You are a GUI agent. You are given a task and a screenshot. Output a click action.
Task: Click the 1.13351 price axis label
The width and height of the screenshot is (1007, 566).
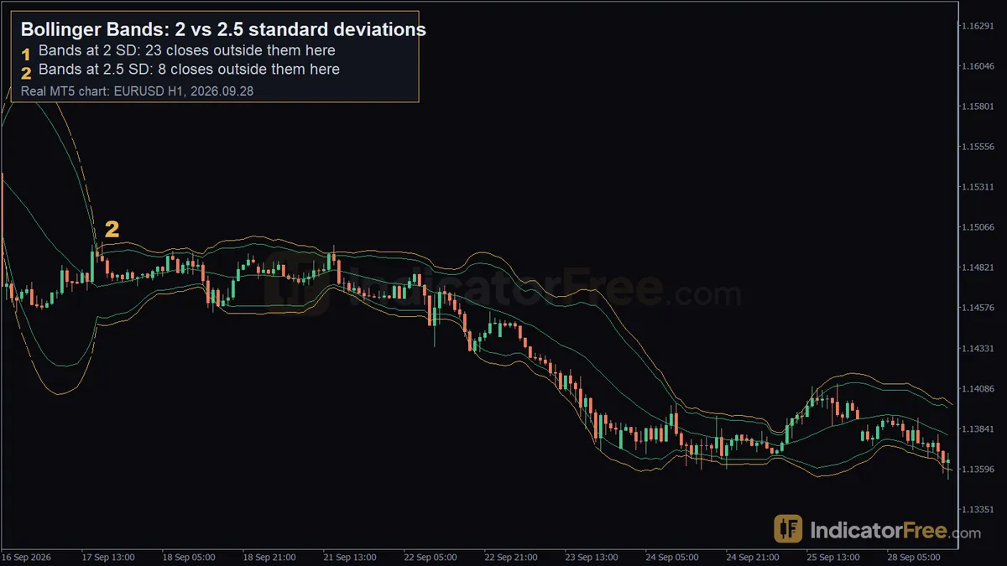pyautogui.click(x=978, y=509)
